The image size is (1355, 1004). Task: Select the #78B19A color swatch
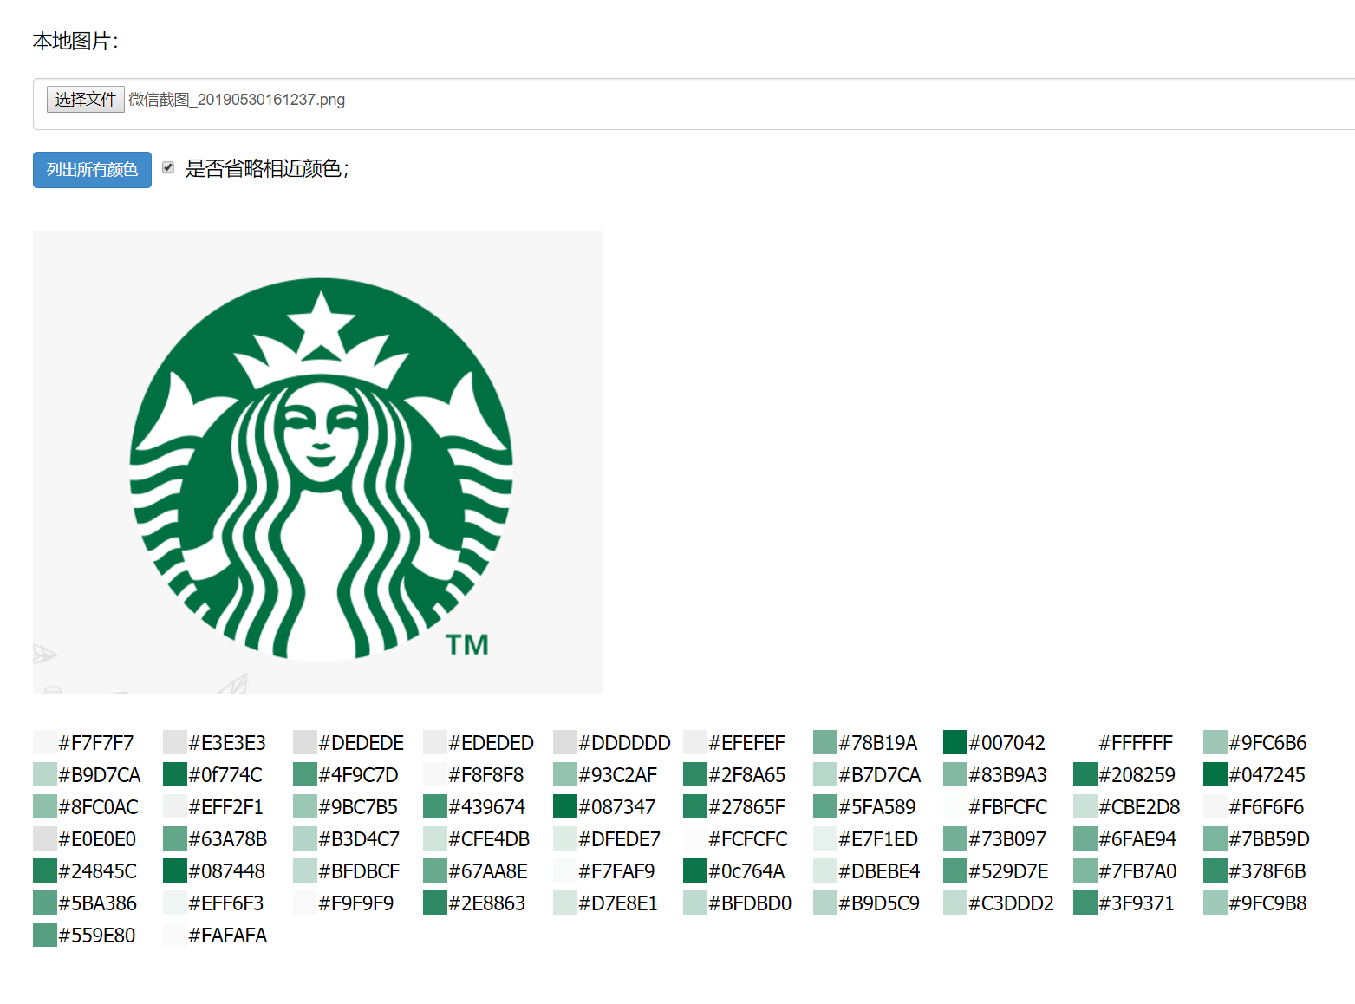pos(825,742)
